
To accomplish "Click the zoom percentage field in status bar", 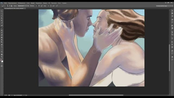I will click(6, 95).
